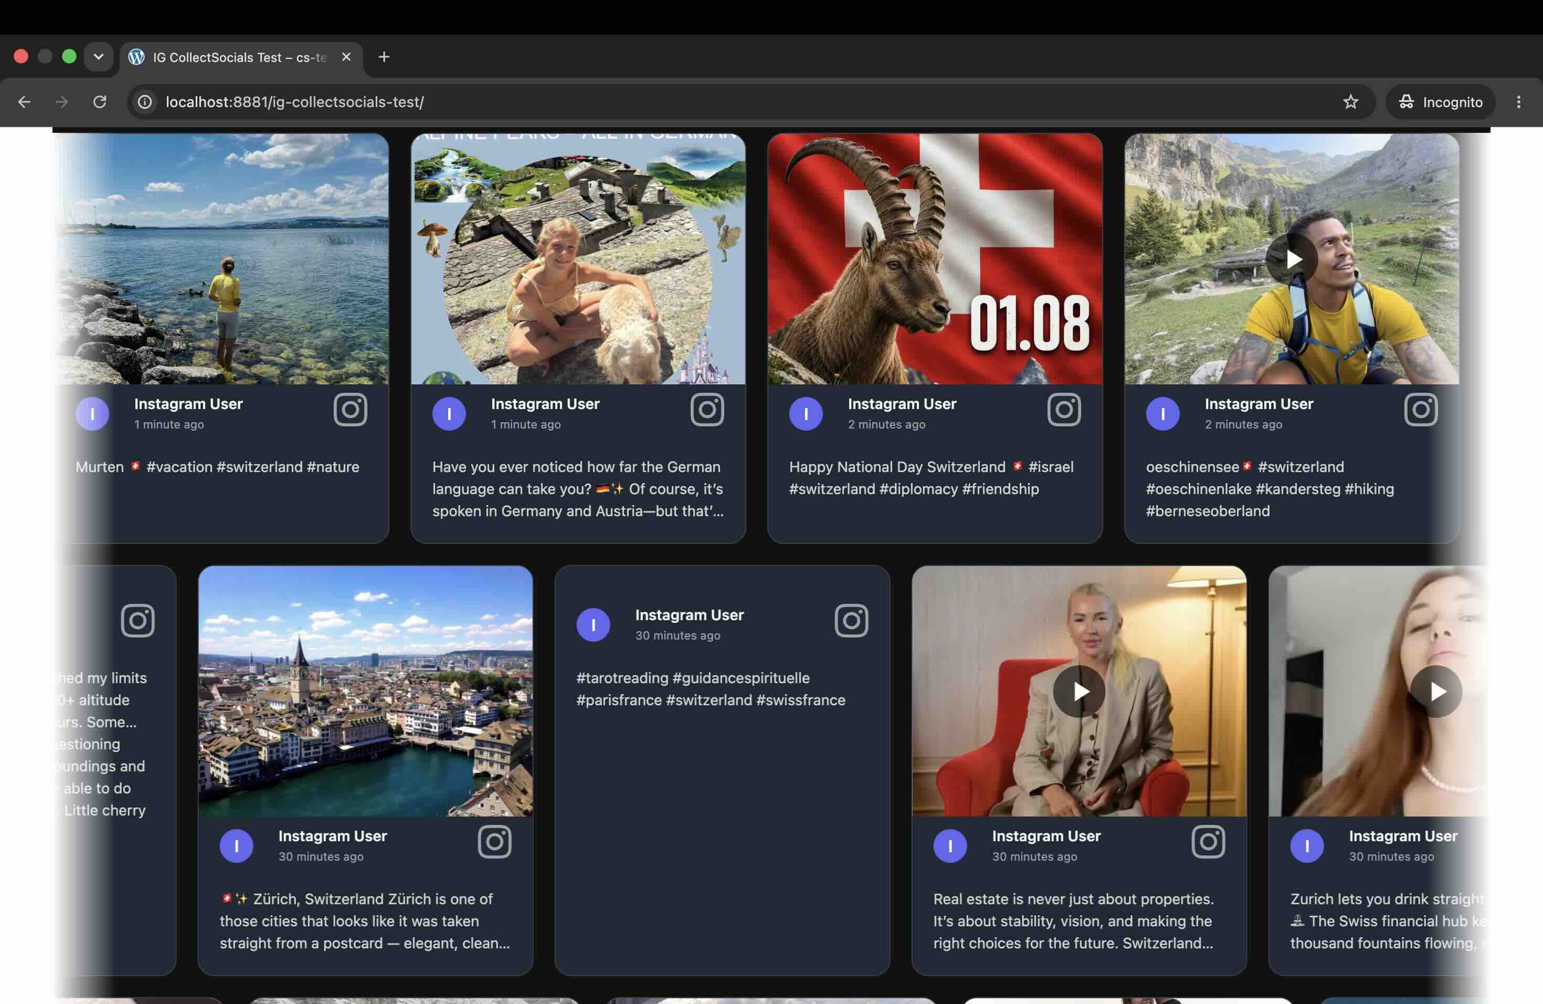Click Instagram User name on Murten post

tap(188, 404)
